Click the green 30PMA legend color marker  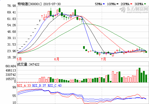[145, 4]
